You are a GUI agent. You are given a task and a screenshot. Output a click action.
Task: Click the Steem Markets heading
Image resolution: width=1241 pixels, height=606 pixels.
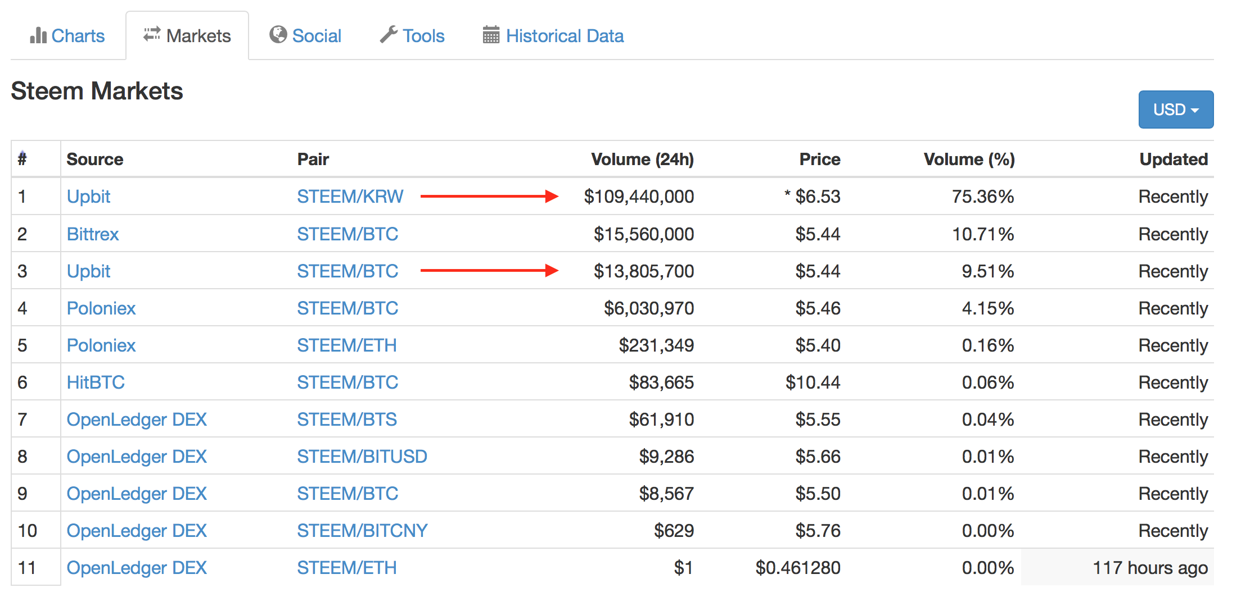point(97,91)
